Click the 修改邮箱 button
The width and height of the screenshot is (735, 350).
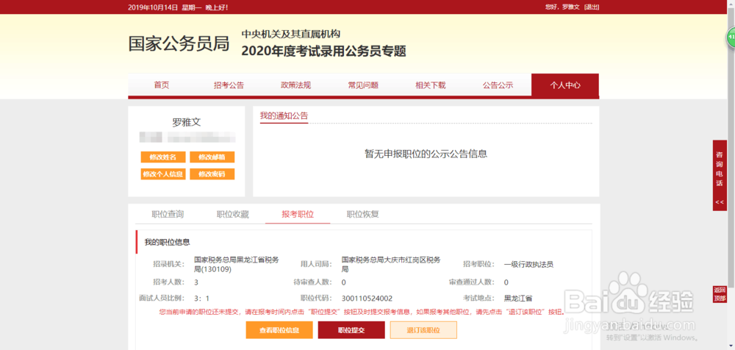212,157
